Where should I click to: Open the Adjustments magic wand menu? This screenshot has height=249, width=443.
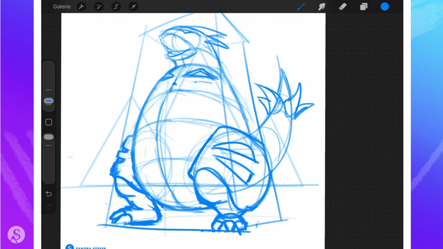pos(99,6)
